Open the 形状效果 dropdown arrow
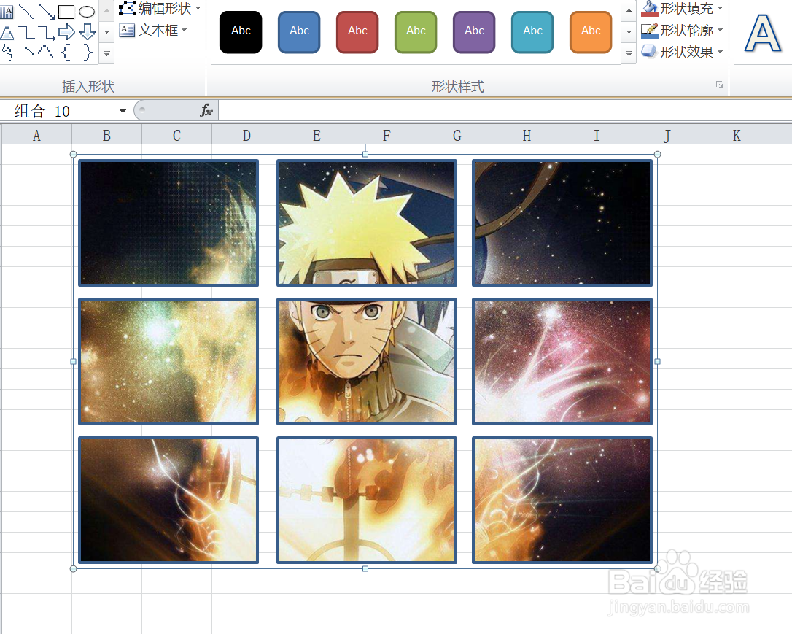The image size is (792, 634). 721,52
